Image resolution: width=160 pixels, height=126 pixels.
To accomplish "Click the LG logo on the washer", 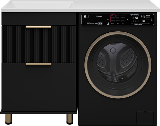I will (x=86, y=17).
